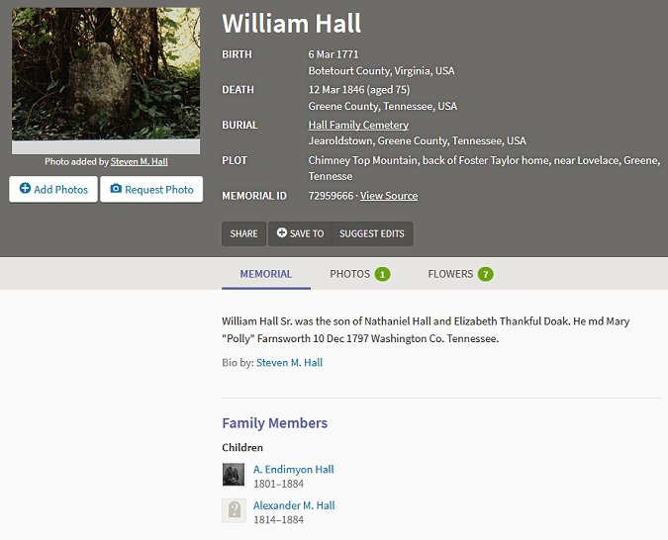Click bio author Steven M. Hall link
The height and width of the screenshot is (540, 668).
289,363
